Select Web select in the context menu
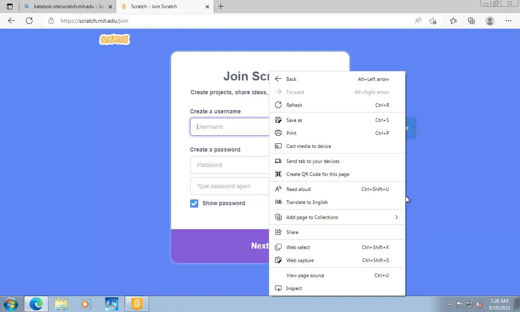This screenshot has width=520, height=312. [x=337, y=247]
